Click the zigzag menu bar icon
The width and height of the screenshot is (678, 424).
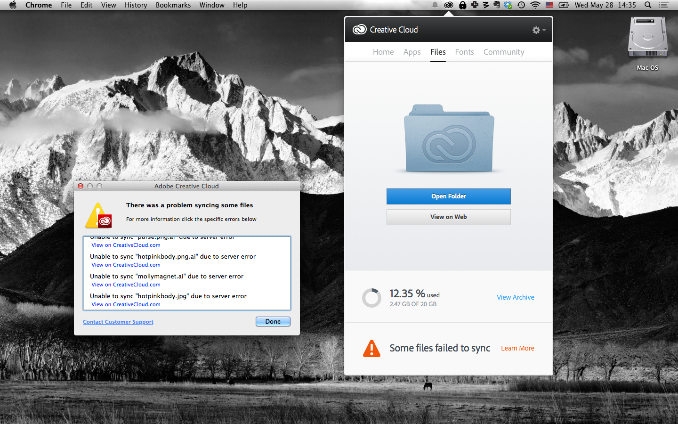click(x=485, y=5)
